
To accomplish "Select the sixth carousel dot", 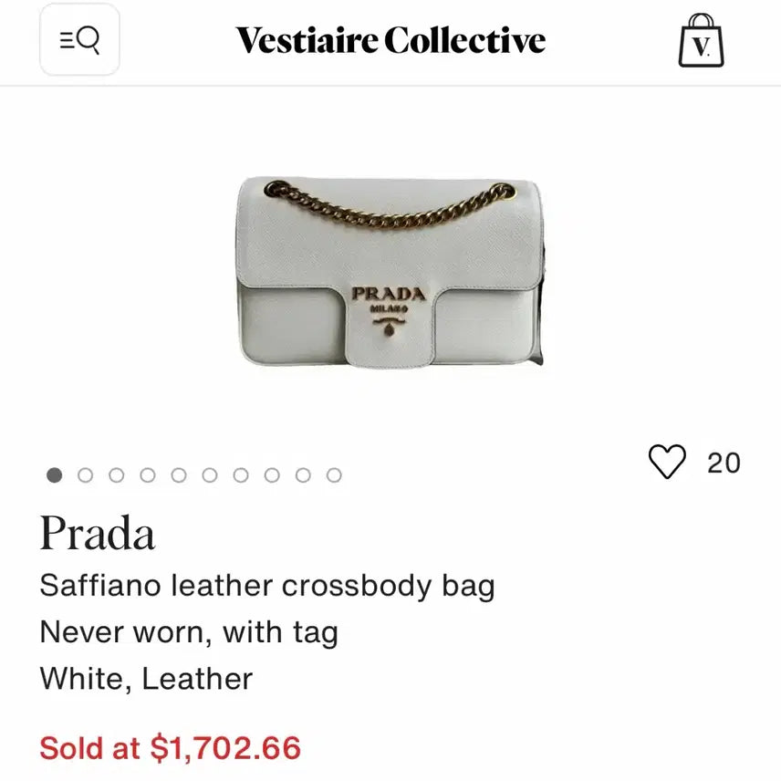I will 210,475.
